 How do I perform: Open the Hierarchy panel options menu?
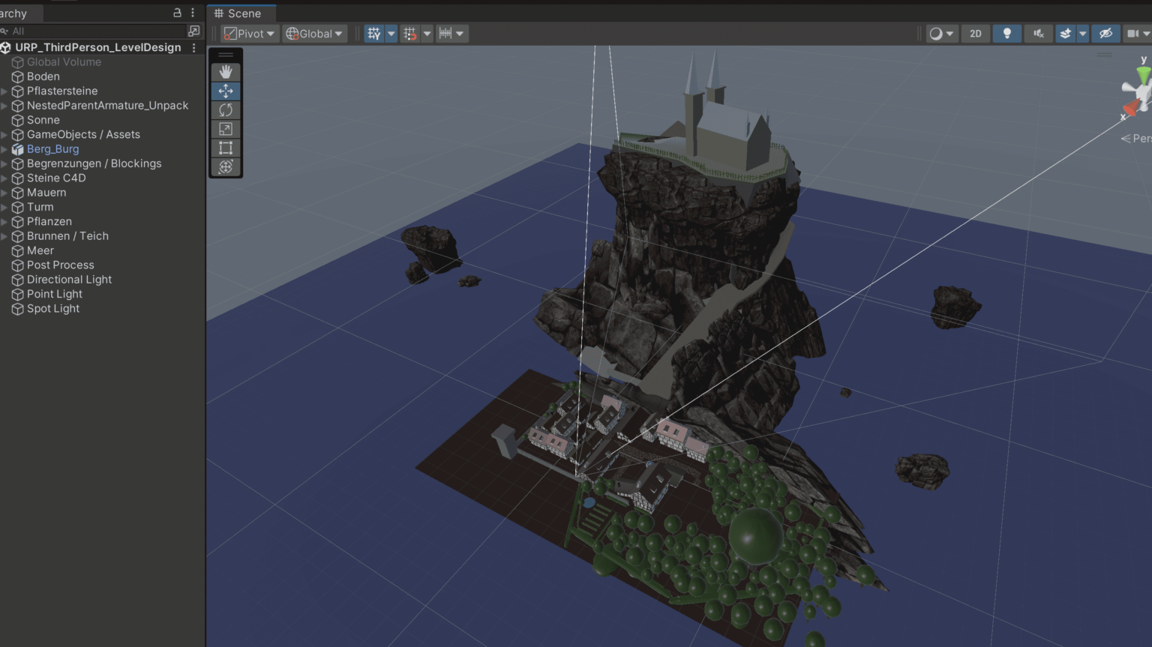[192, 13]
